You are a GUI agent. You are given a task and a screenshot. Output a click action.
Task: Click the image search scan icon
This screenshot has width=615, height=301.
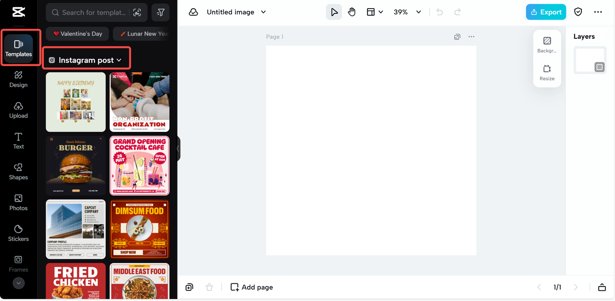coord(137,12)
